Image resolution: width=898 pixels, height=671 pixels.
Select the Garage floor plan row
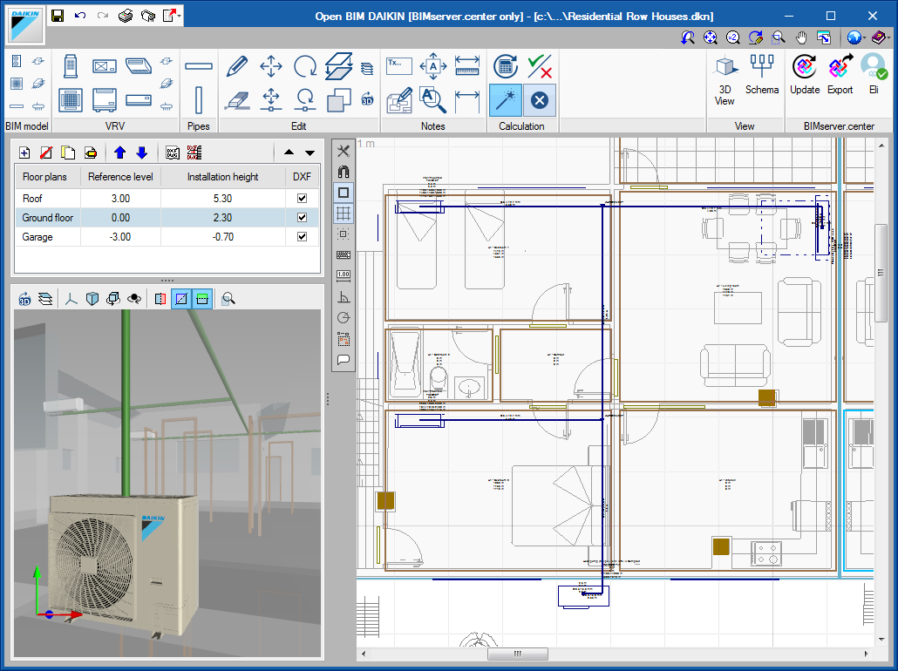coord(167,236)
